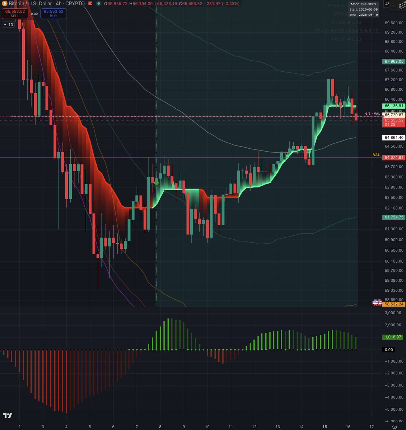Click the orange VAL line label
Image resolution: width=406 pixels, height=430 pixels.
click(376, 155)
